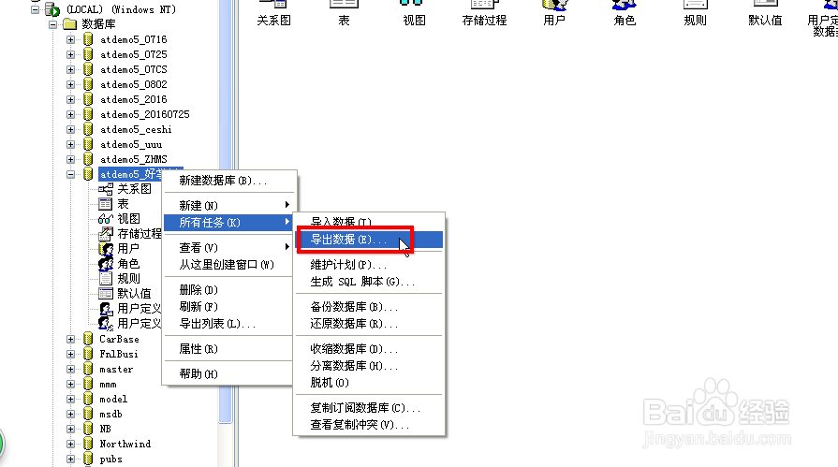
Task: Select 存储过程 node icon in the tree
Action: point(105,234)
